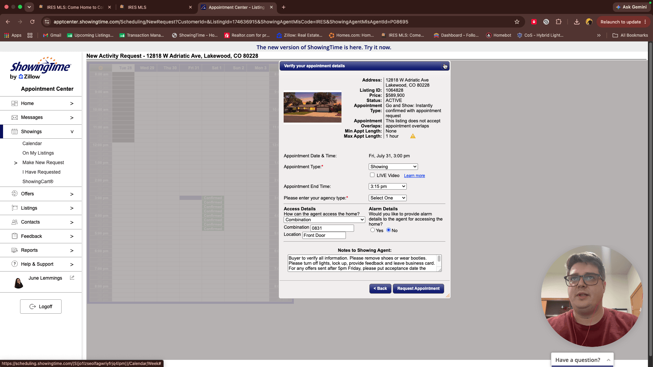Image resolution: width=653 pixels, height=367 pixels.
Task: Select No for alarm details
Action: click(388, 230)
